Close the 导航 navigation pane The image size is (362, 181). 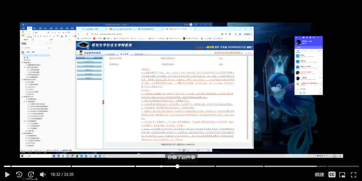point(51,43)
